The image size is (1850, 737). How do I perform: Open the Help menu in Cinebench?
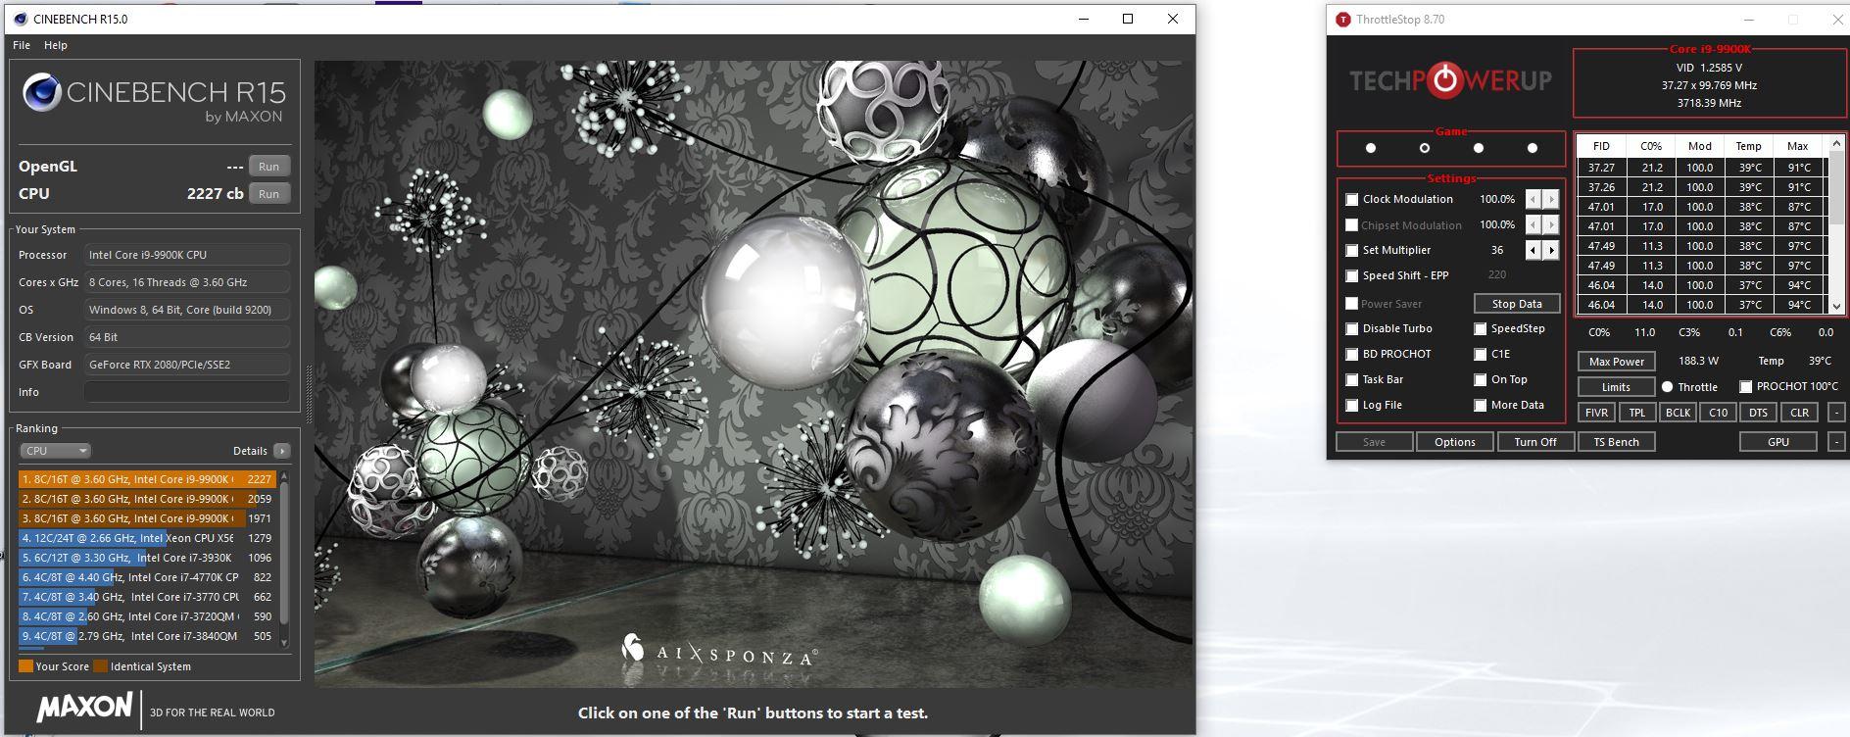(x=56, y=45)
